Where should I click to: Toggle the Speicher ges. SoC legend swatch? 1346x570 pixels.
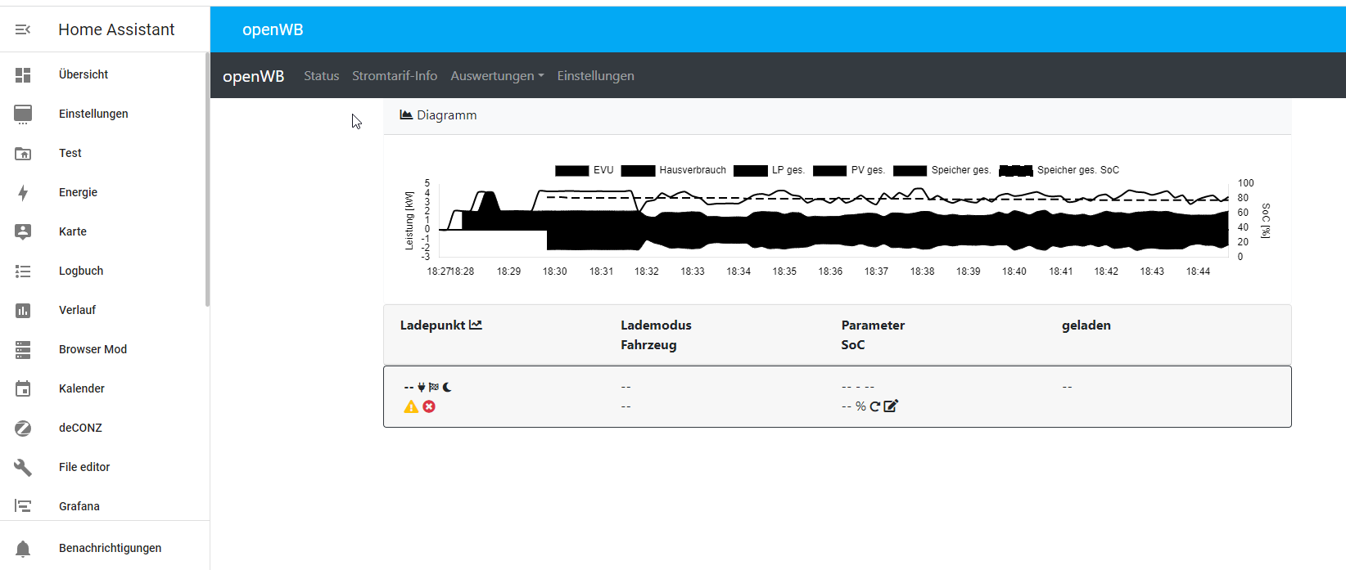[1016, 170]
